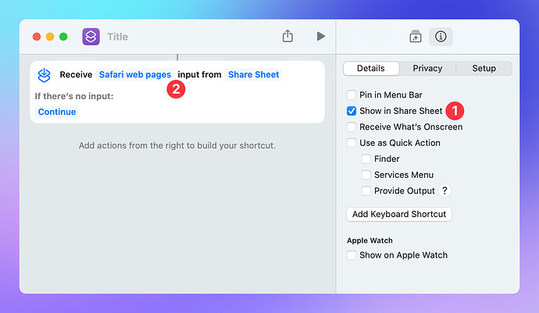Open the Safari web pages input type selector
Screen dimensions: 539x313
tap(134, 75)
